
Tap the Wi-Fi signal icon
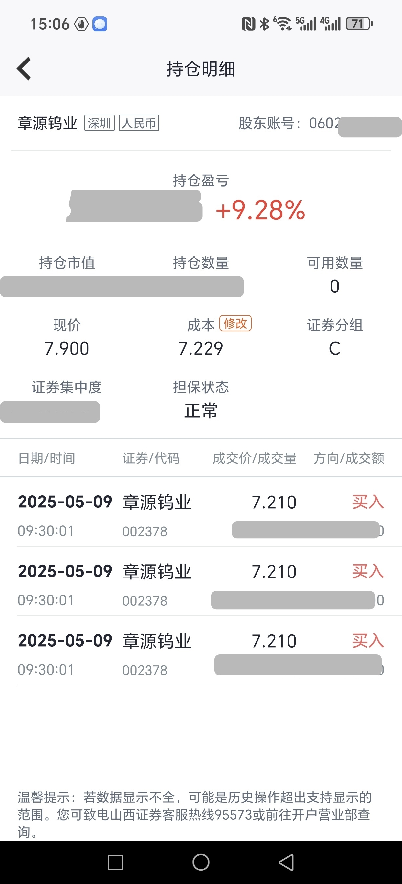pos(283,24)
